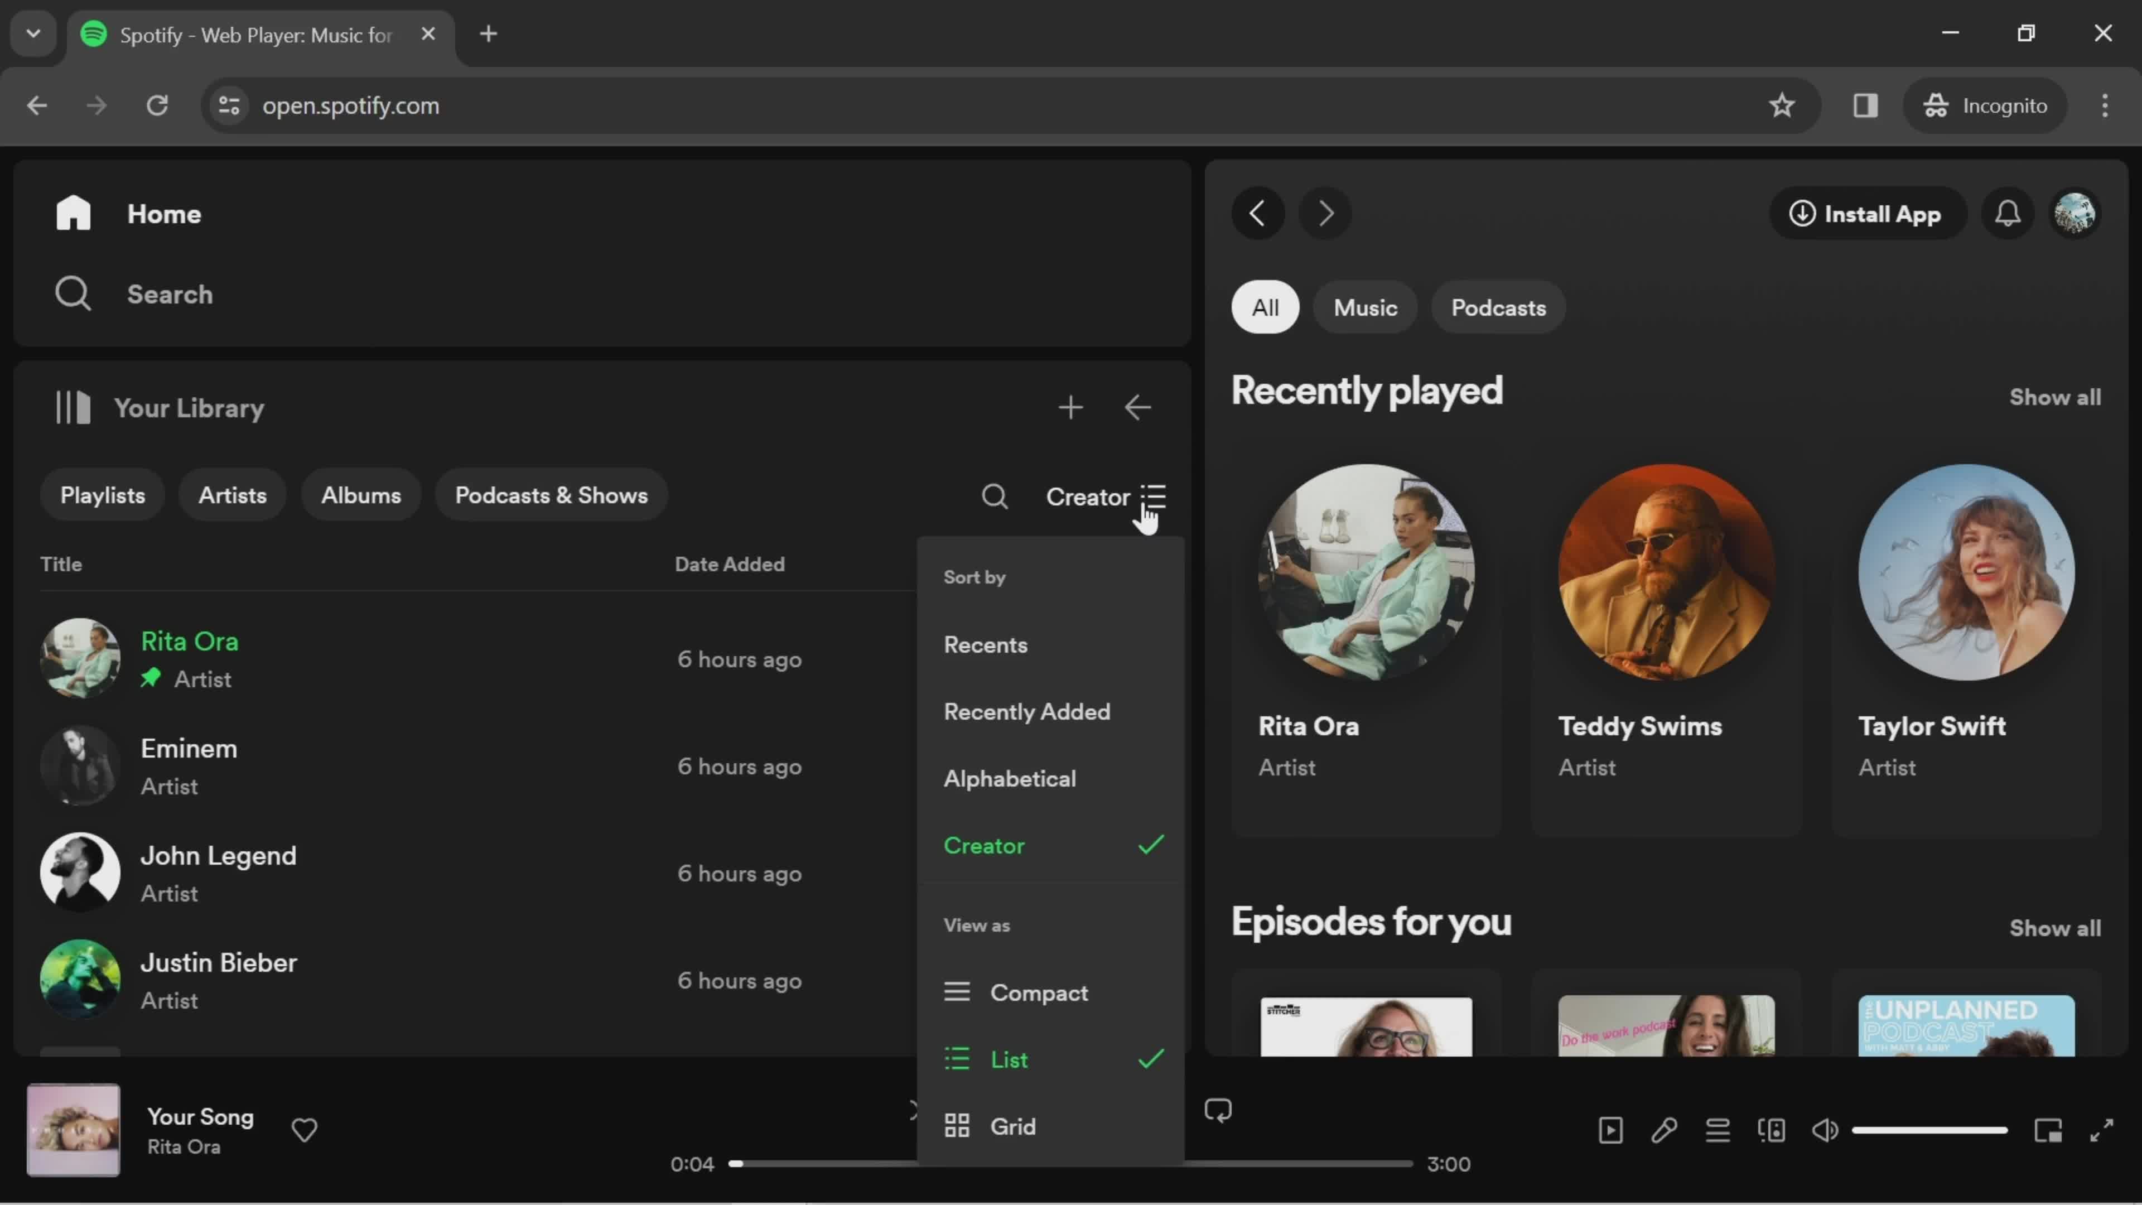Open the user profile avatar menu
Viewport: 2142px width, 1205px height.
2075,214
